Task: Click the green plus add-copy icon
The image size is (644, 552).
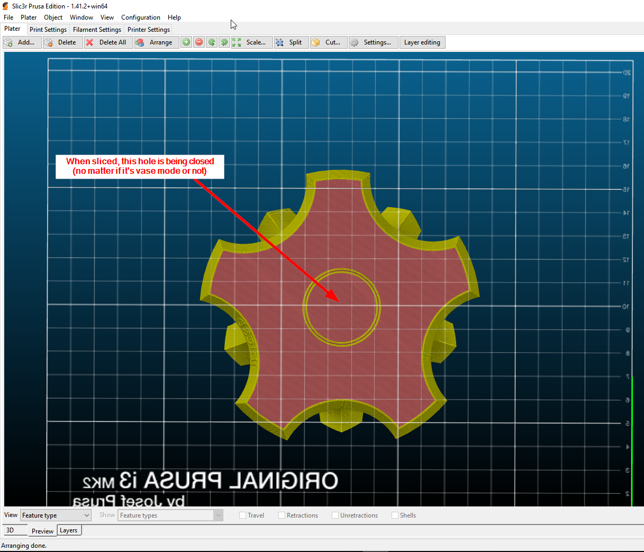Action: [x=186, y=42]
